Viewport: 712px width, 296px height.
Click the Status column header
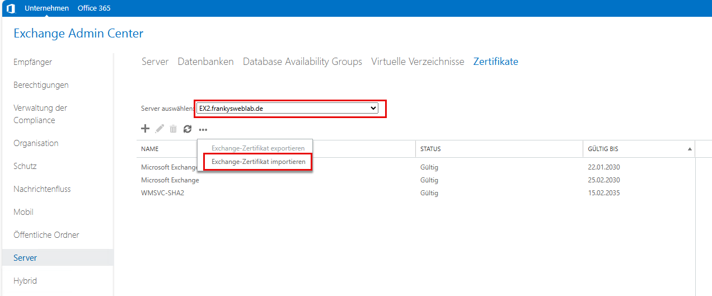(x=430, y=149)
